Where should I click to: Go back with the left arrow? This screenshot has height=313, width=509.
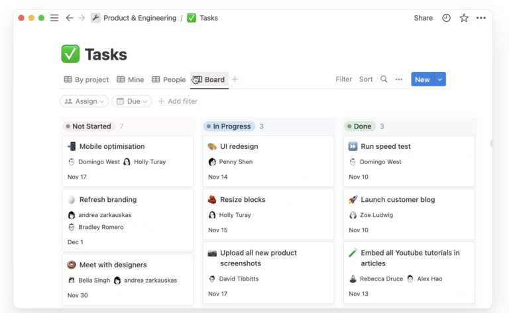(70, 18)
